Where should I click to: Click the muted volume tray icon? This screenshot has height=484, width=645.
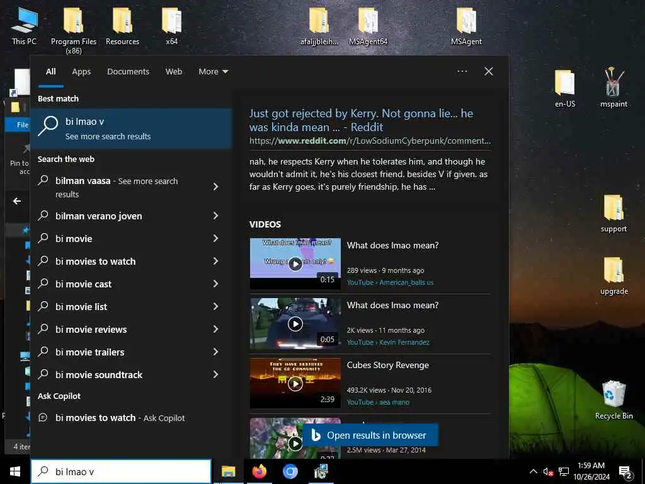coord(548,471)
